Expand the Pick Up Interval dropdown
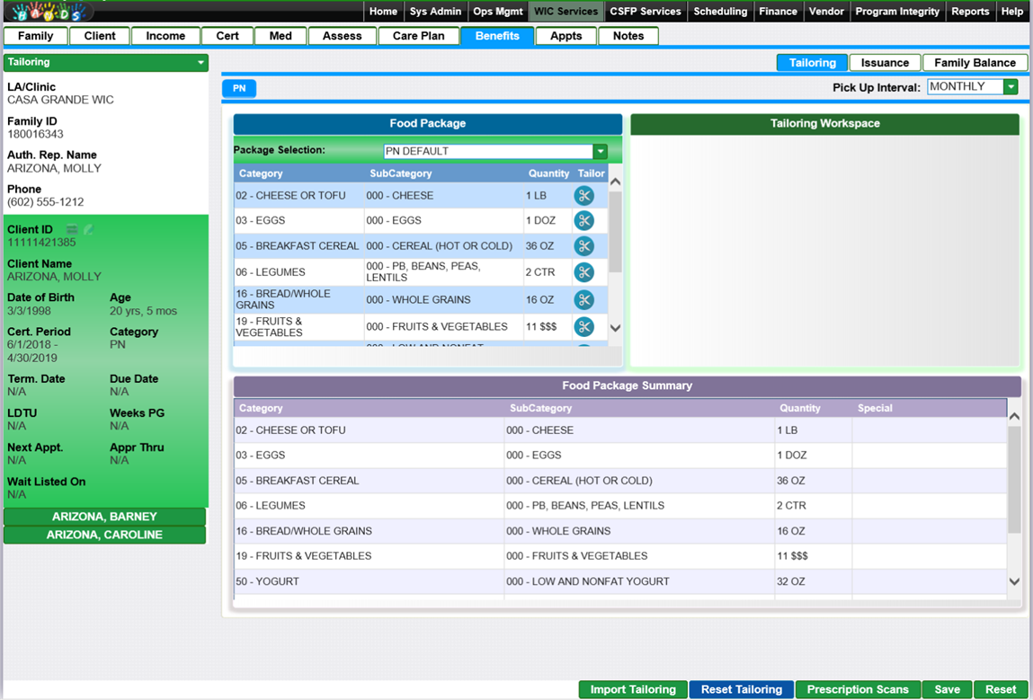 pyautogui.click(x=1011, y=87)
